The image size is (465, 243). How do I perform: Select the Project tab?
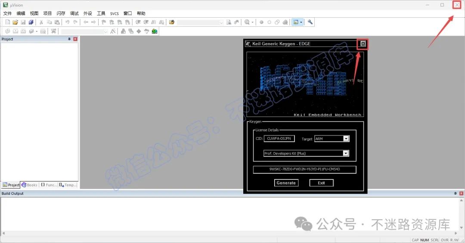tap(11, 185)
